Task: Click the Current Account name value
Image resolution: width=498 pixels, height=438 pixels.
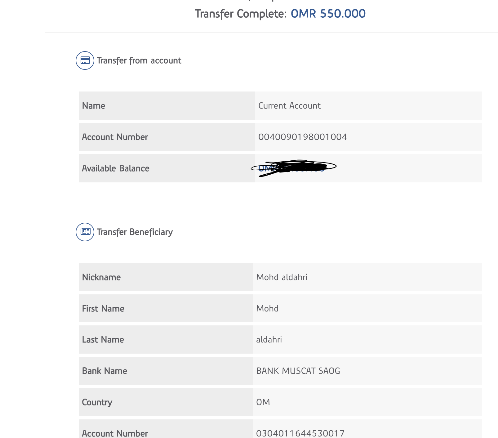Action: coord(289,106)
